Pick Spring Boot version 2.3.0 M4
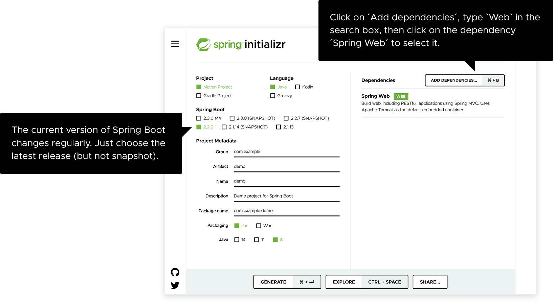Viewport: 553px width, 302px height. (x=199, y=118)
